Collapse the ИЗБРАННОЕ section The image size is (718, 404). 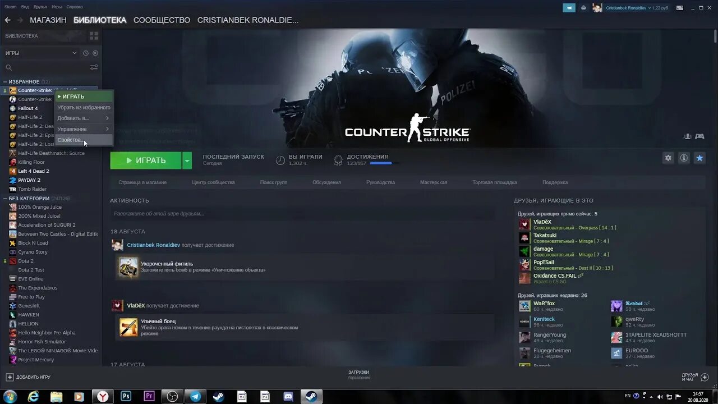pyautogui.click(x=5, y=82)
